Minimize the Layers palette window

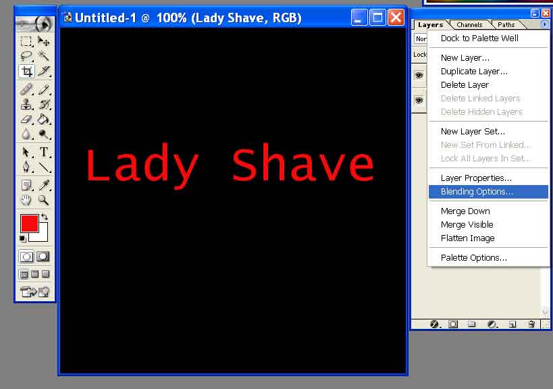535,14
